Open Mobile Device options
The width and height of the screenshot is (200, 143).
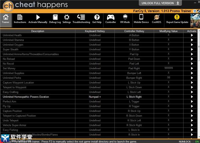click(x=141, y=19)
